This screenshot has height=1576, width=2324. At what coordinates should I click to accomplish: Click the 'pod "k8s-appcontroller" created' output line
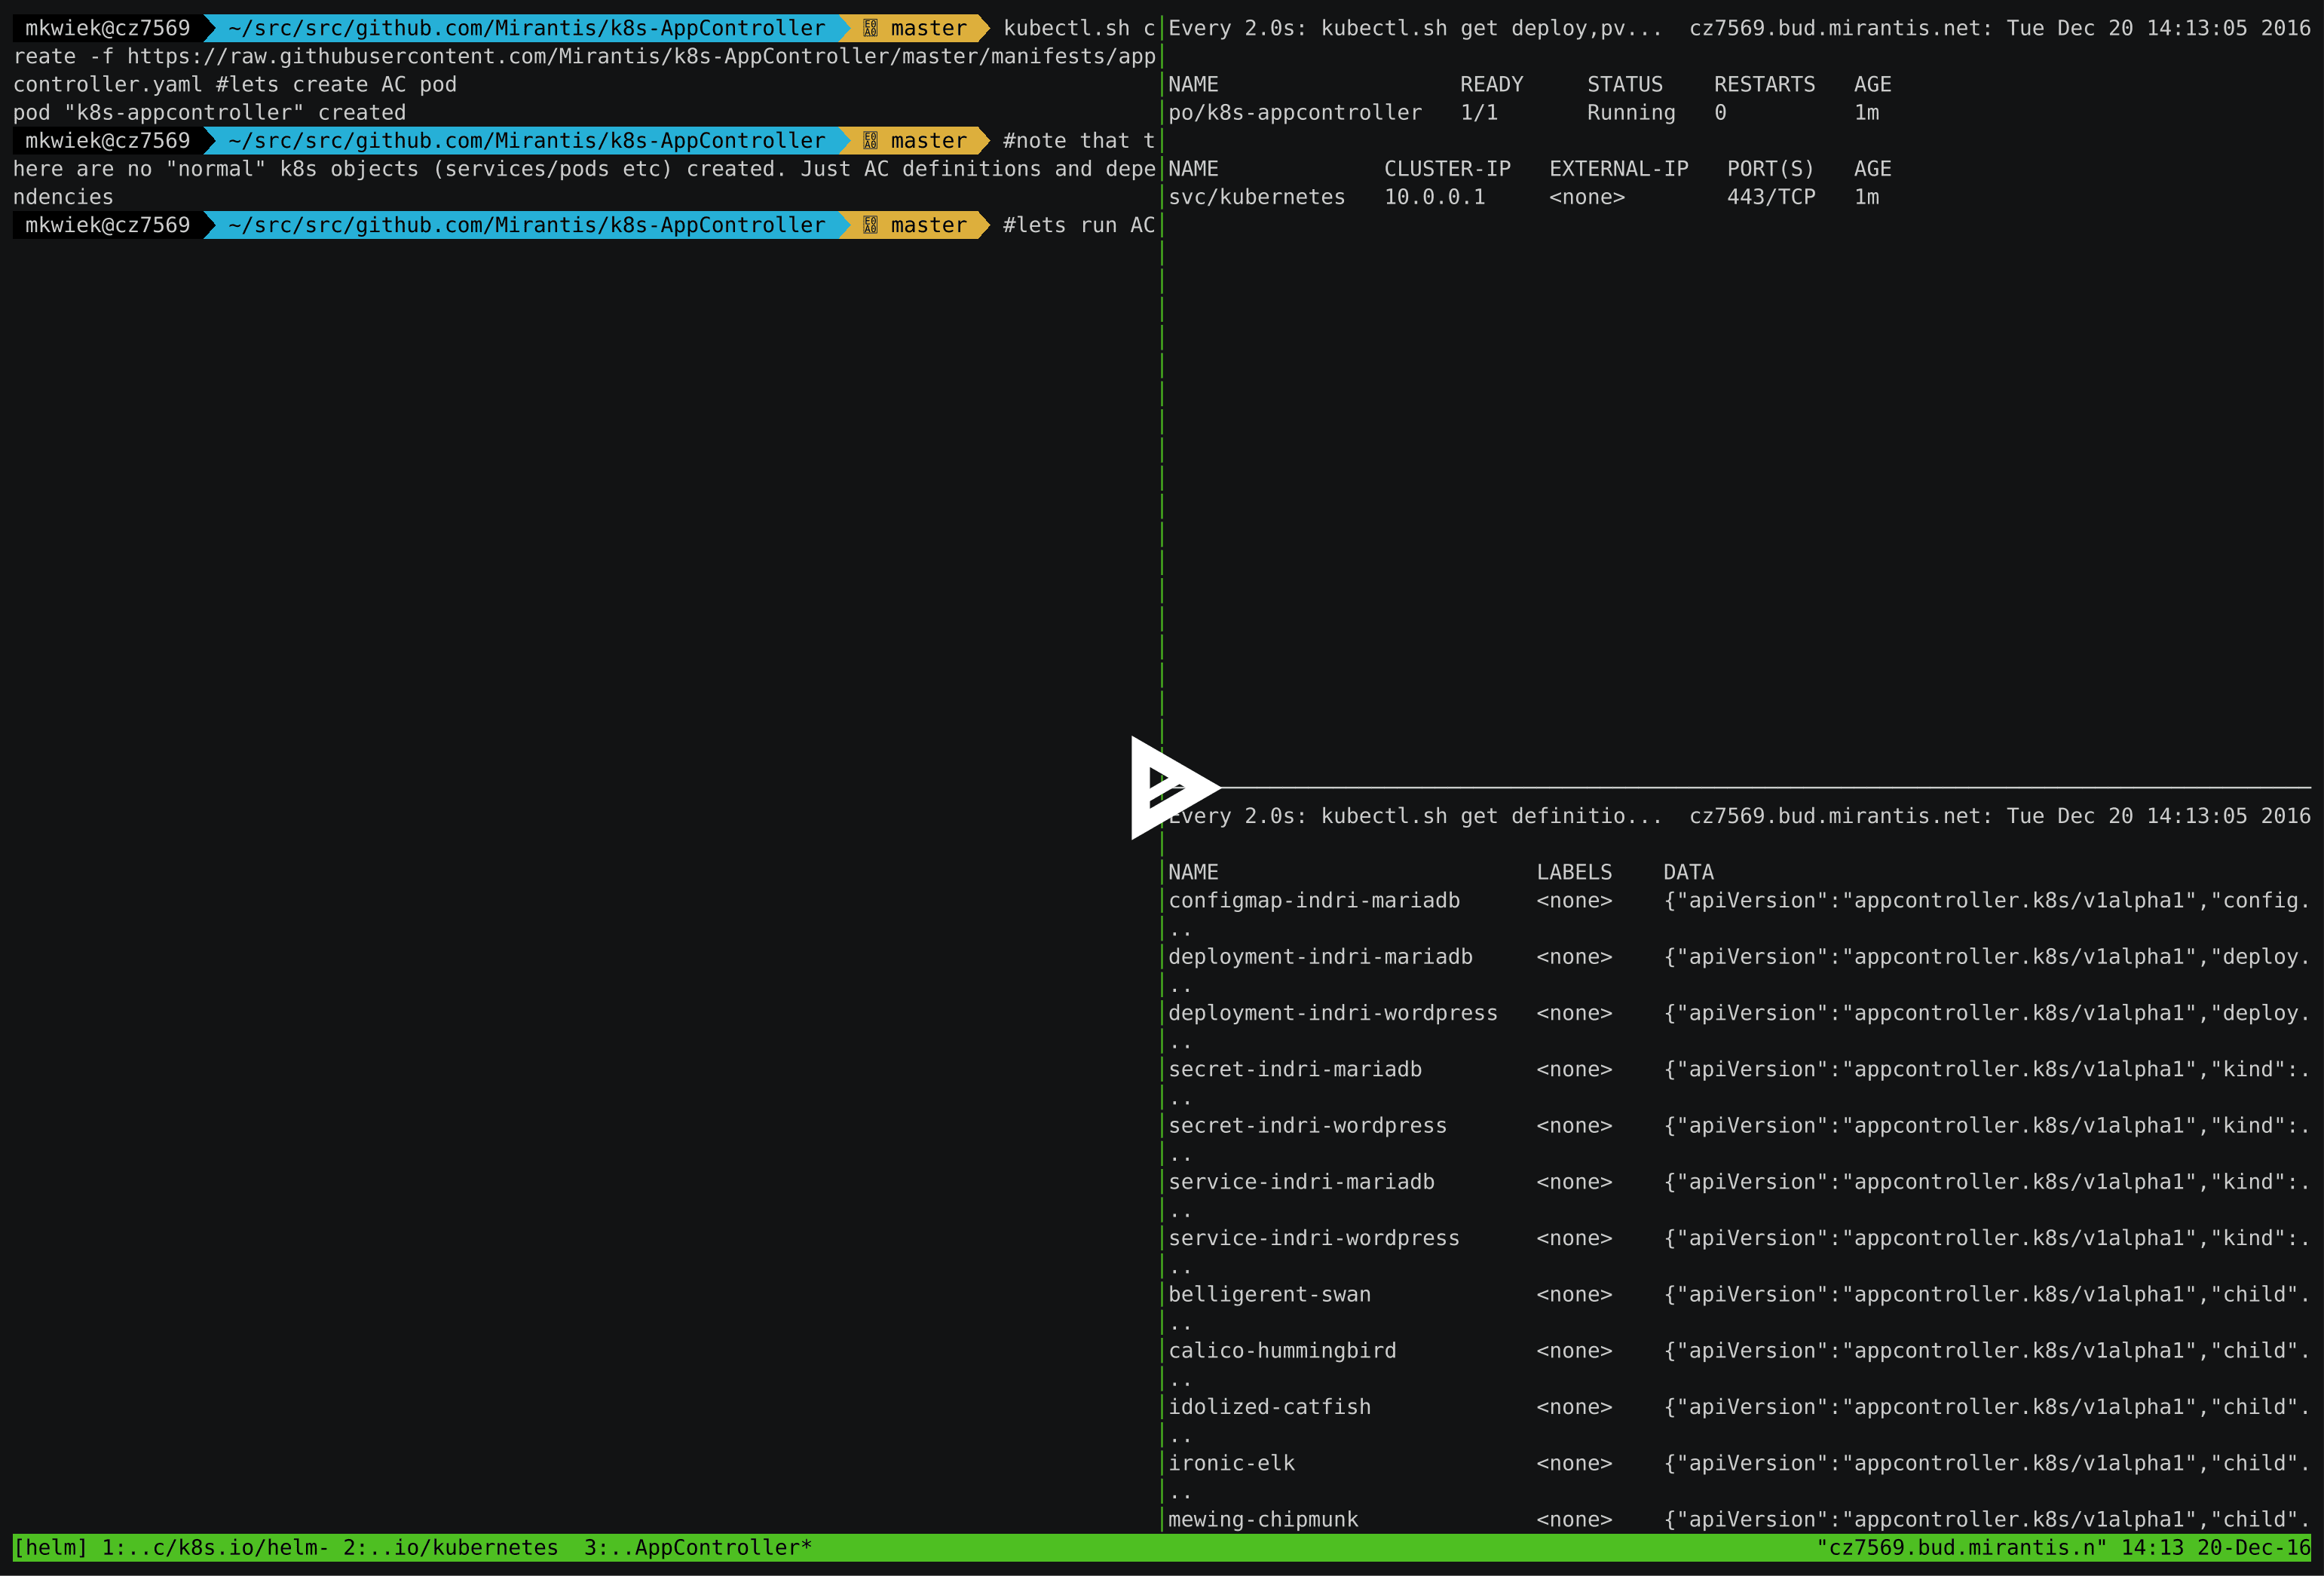210,113
